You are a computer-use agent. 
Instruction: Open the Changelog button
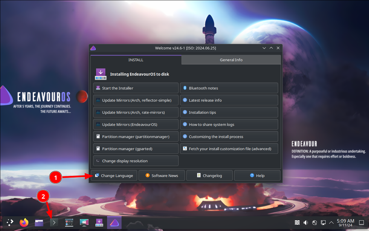click(210, 176)
